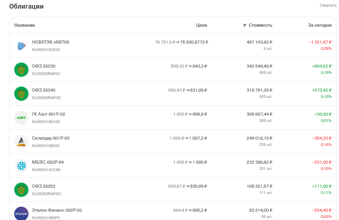Click the Селигдар triangle logo icon

pos(21,142)
